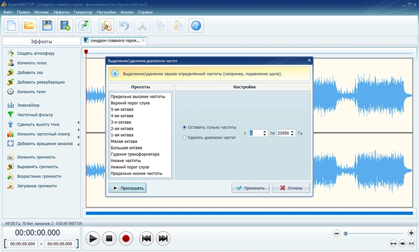Screen dimensions: 419x252
Task: Expand the 'Добавить вращение каналов' arrow
Action: click(x=79, y=144)
